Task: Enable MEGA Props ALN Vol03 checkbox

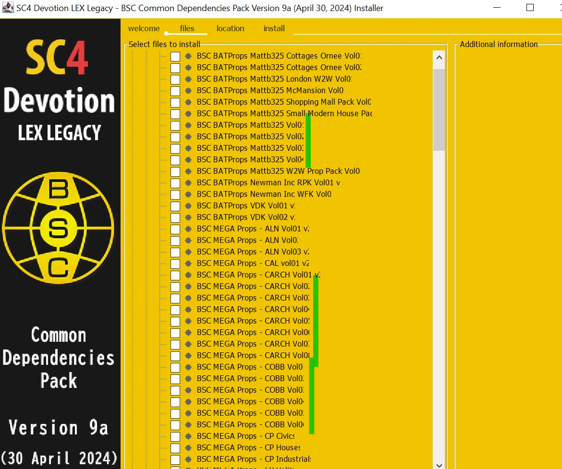Action: [175, 252]
